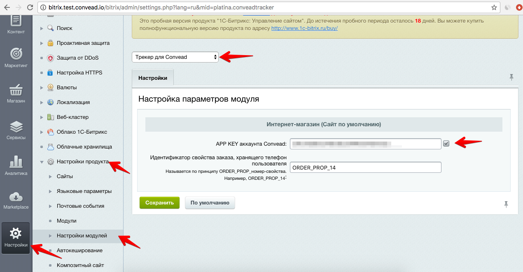Click the Защита от DDoS shield icon
Viewport: 523px width, 272px height.
tap(51, 58)
